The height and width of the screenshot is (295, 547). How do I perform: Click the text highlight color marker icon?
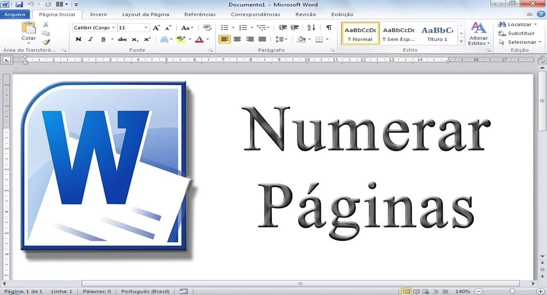point(181,39)
